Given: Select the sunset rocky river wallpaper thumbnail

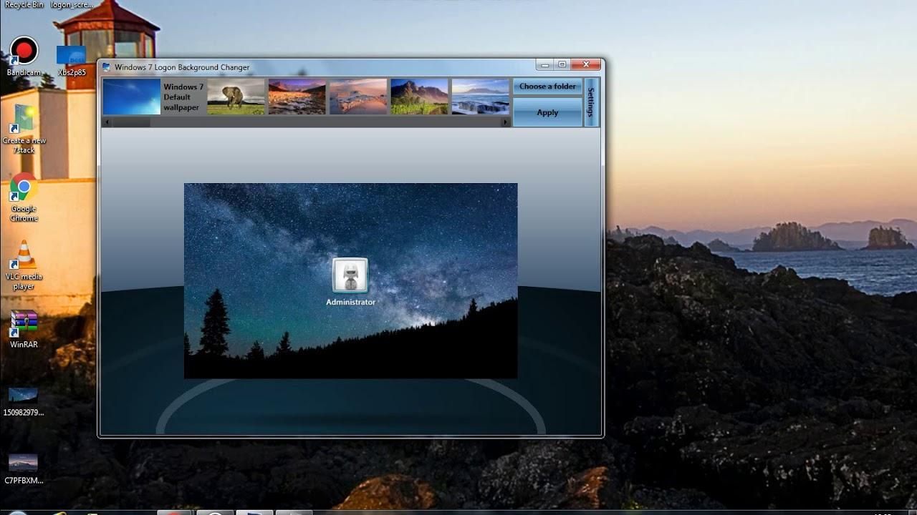Looking at the screenshot, I should 297,97.
